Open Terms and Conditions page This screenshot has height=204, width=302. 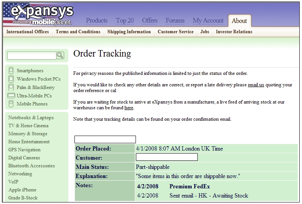78,32
